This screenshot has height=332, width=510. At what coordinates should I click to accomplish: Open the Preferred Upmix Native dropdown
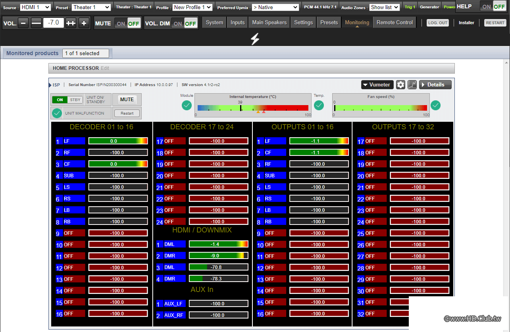(x=275, y=7)
